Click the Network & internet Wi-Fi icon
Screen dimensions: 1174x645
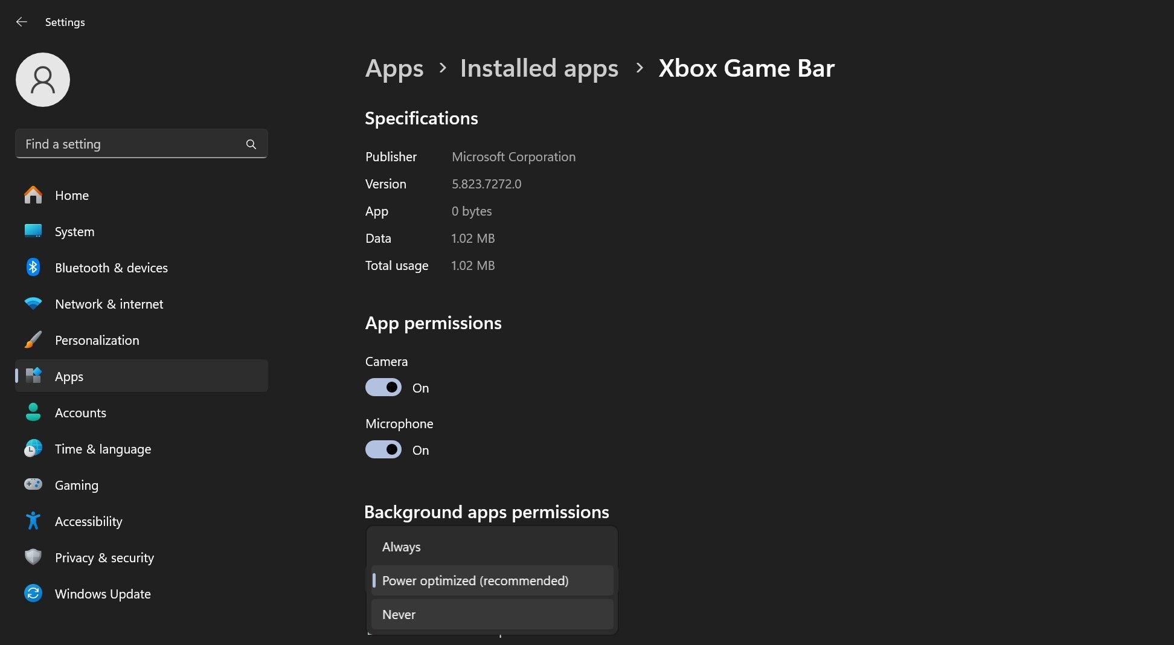(x=33, y=304)
